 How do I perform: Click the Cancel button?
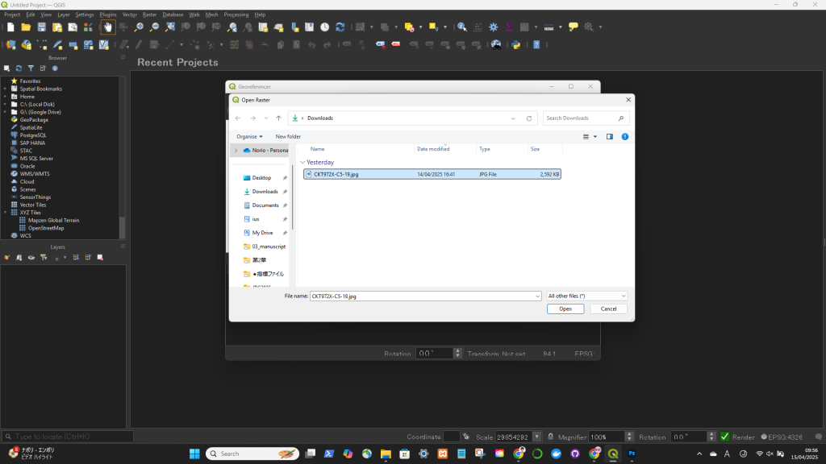608,309
